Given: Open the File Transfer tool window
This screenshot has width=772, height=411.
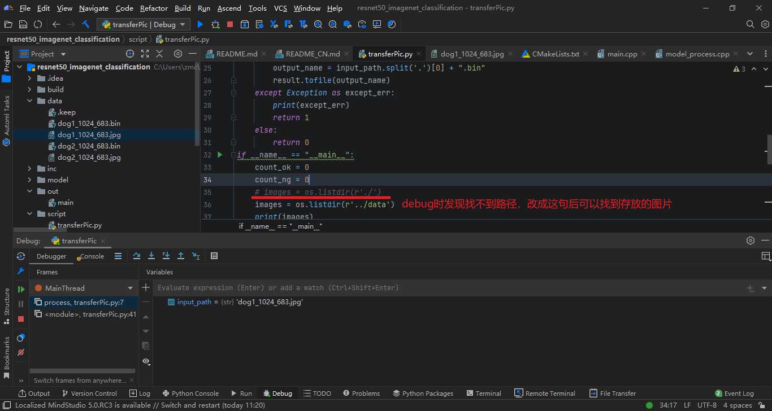Looking at the screenshot, I should tap(613, 393).
